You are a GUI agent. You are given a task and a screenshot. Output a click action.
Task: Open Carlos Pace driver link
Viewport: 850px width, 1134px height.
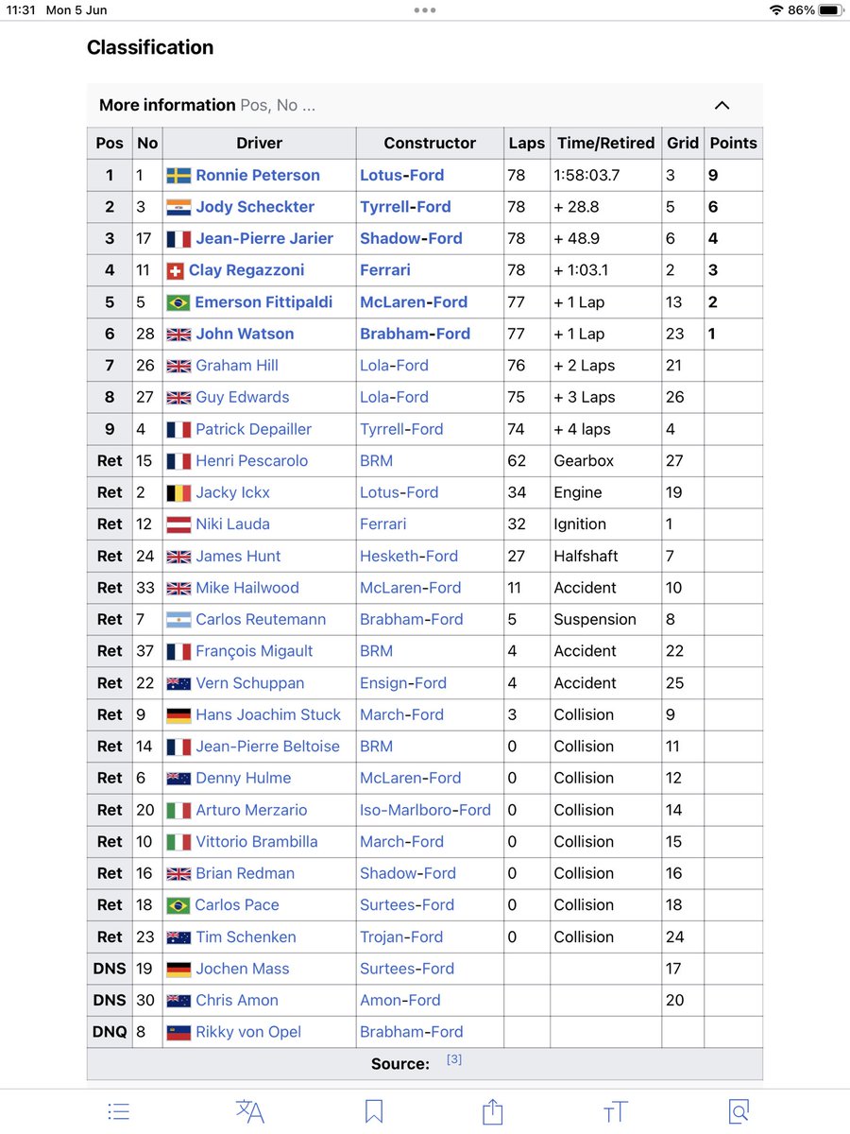click(237, 905)
